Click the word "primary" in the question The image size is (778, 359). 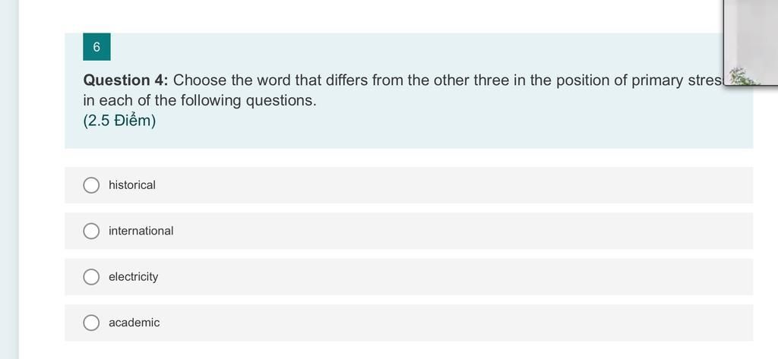[657, 80]
